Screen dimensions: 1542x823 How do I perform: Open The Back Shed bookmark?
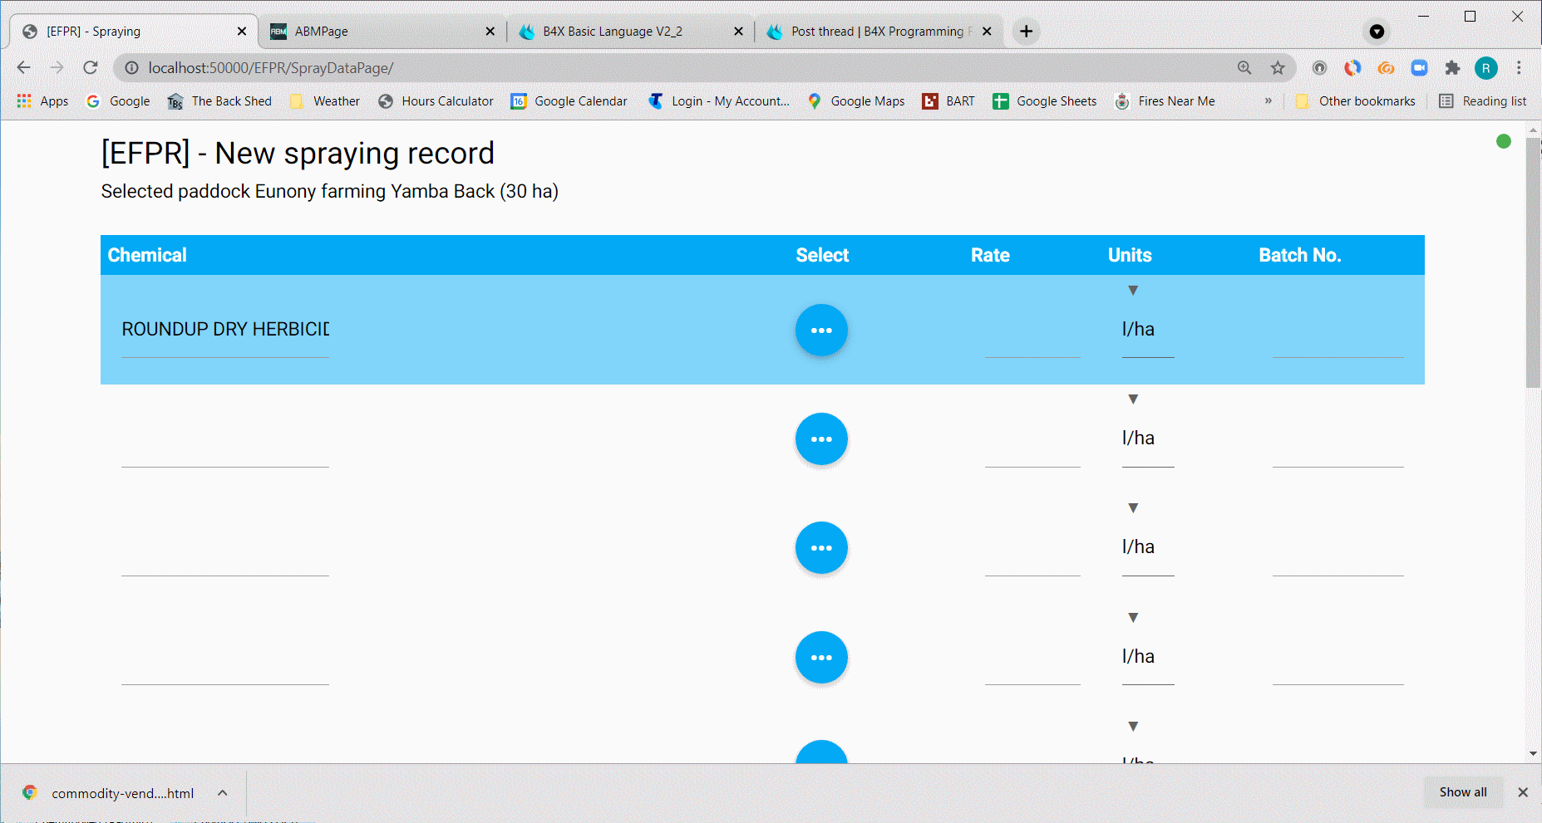tap(219, 101)
